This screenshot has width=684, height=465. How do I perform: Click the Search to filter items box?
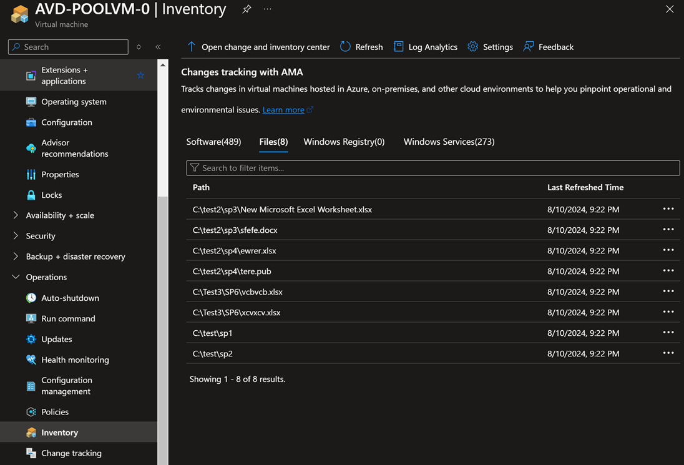tap(432, 168)
